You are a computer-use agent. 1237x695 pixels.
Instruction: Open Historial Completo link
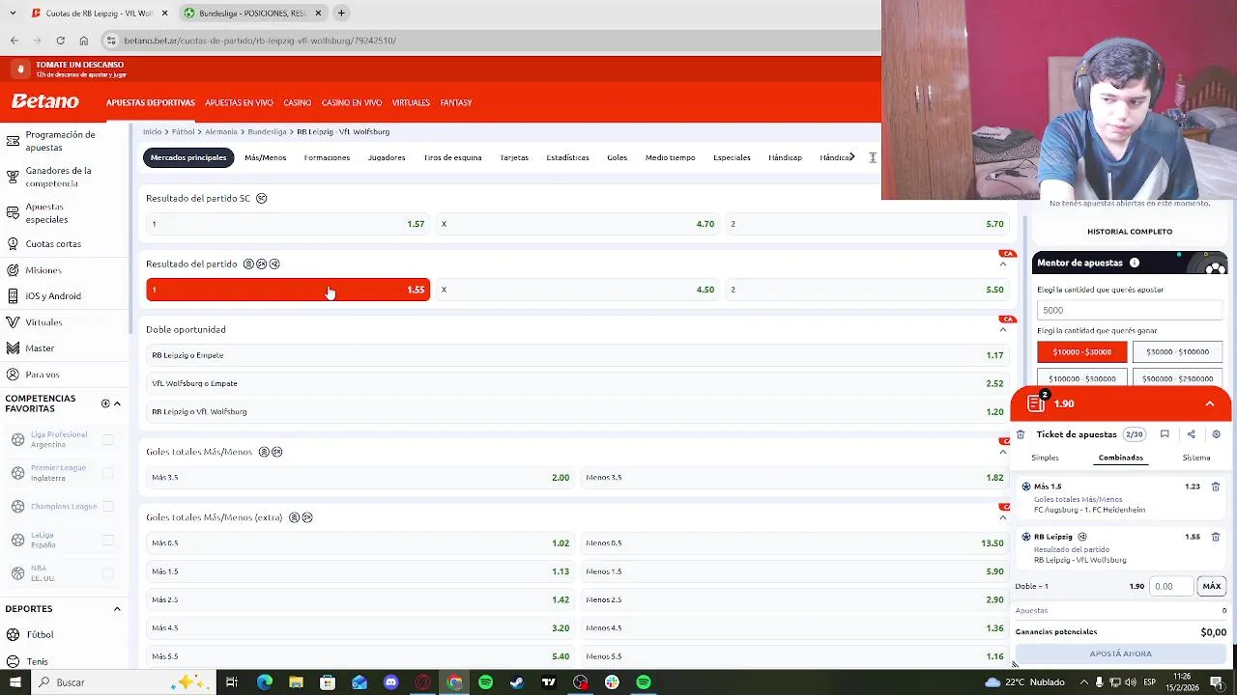pos(1130,232)
